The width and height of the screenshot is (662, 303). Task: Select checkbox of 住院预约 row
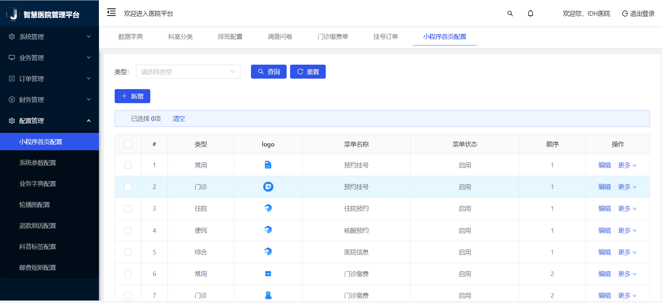(128, 209)
